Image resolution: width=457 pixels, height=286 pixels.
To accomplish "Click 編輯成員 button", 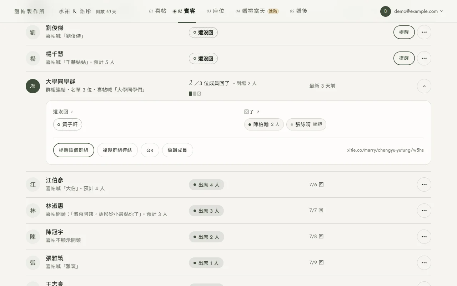I will point(177,150).
